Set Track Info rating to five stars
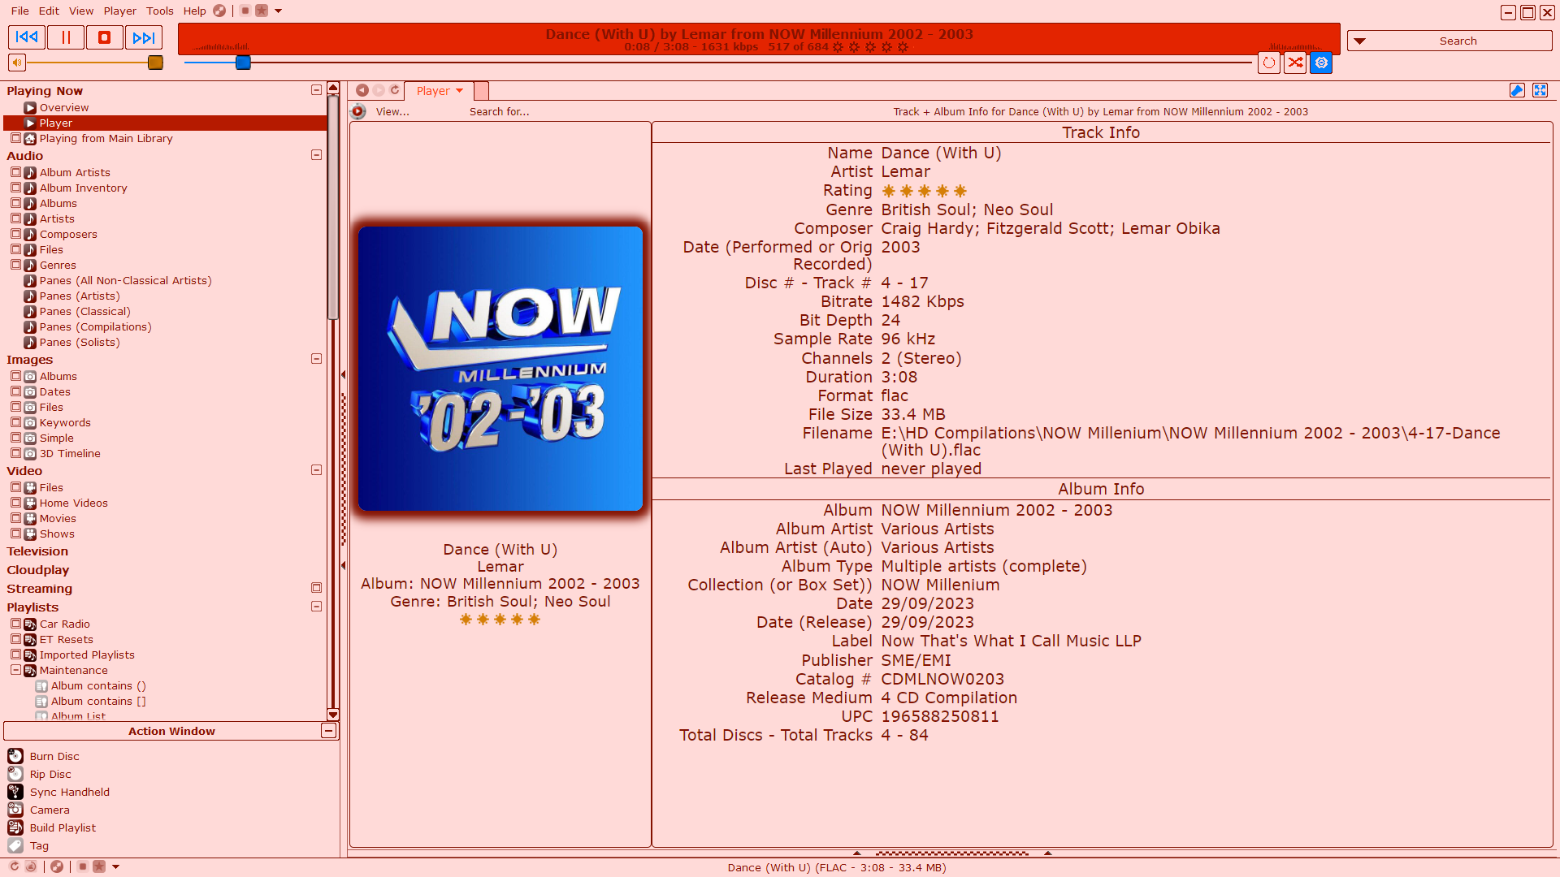Screen dimensions: 1560x877 tap(960, 191)
